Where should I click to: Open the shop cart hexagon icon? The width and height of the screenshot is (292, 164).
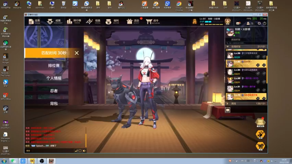tap(260, 146)
